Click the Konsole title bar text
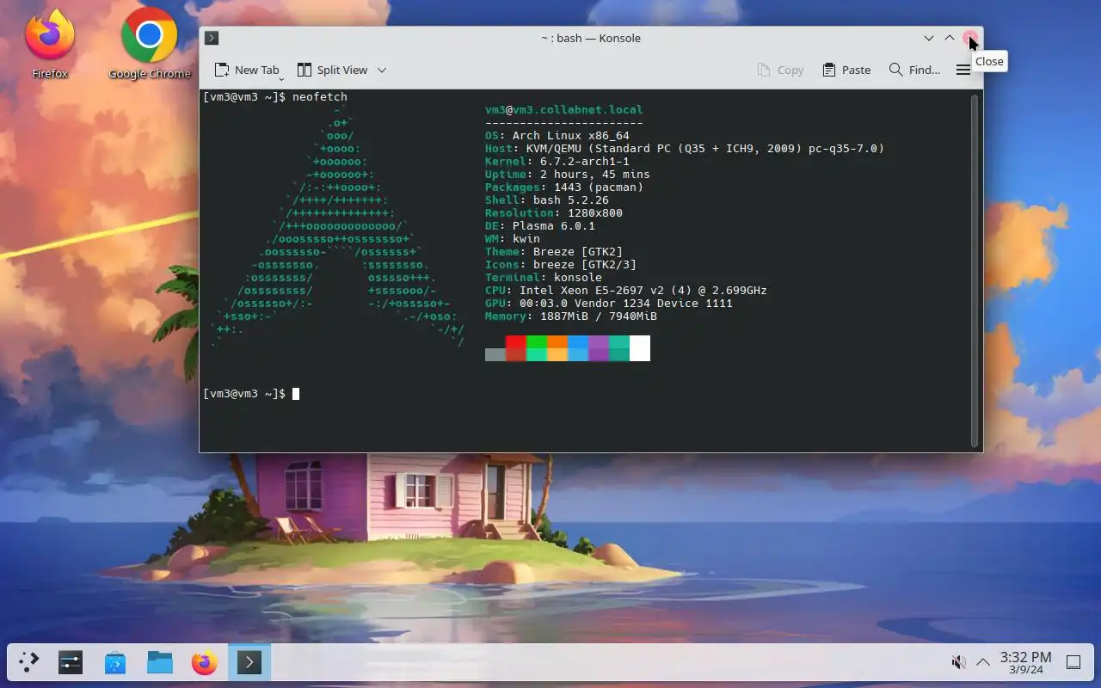The height and width of the screenshot is (688, 1101). tap(591, 38)
